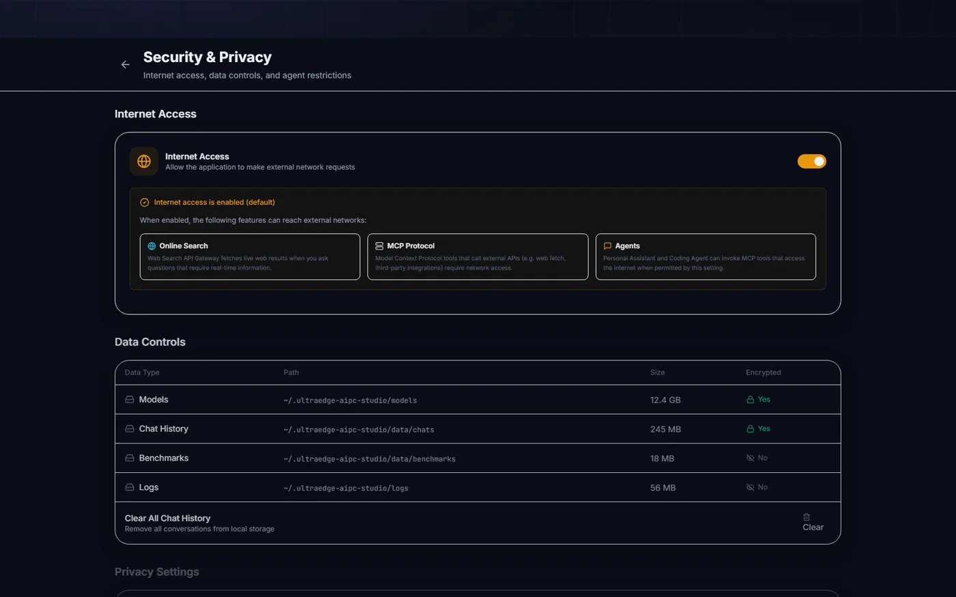Screen dimensions: 956x597
Task: Click the Online Search globe icon
Action: point(152,246)
